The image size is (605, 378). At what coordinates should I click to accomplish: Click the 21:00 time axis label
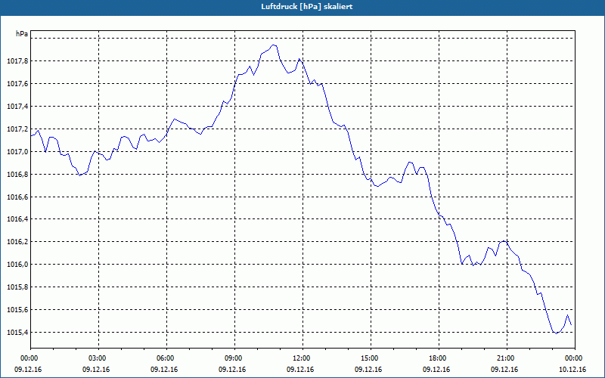point(507,358)
